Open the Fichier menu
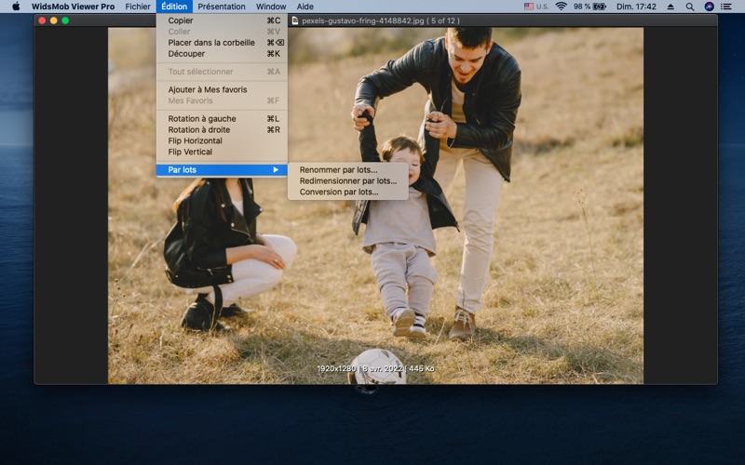The width and height of the screenshot is (745, 465). 138,7
